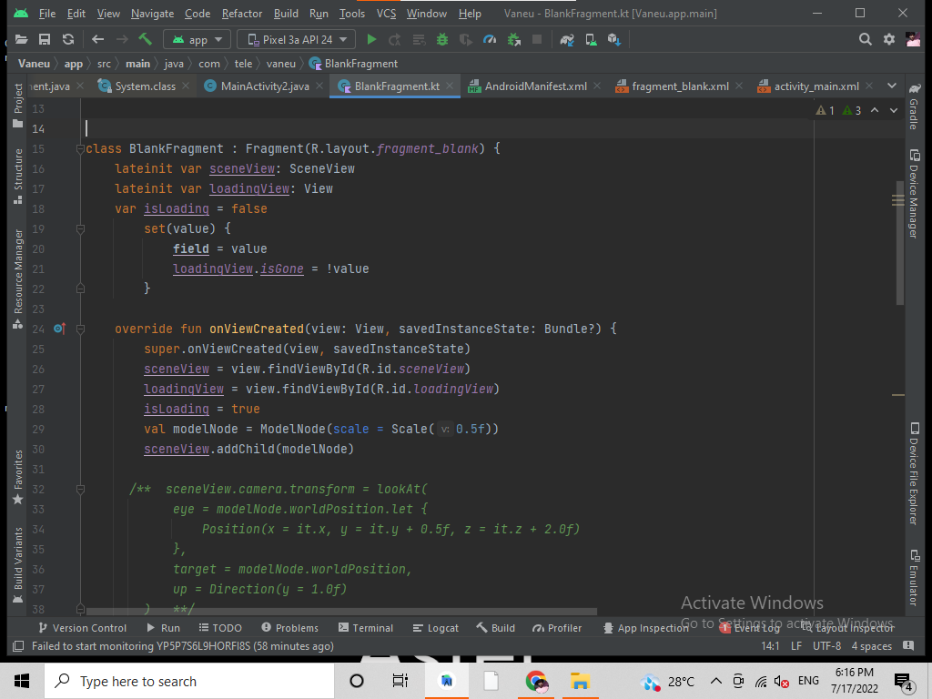
Task: Click the vaneu breadcrumb in navigation bar
Action: pos(280,64)
